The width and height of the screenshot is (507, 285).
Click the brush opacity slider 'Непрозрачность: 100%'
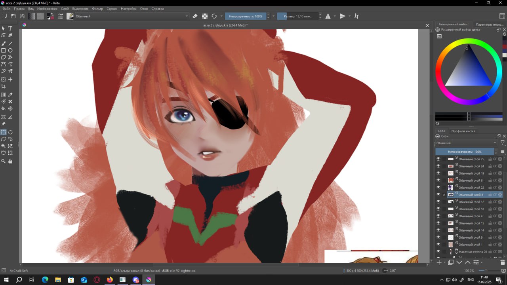(x=246, y=16)
